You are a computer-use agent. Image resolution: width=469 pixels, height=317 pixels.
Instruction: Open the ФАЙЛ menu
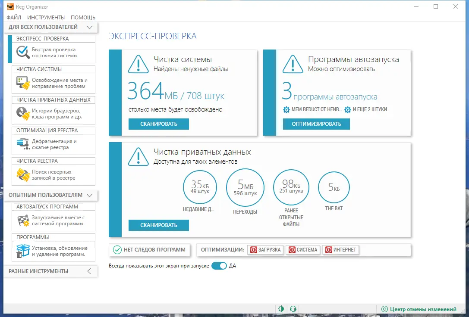pyautogui.click(x=14, y=17)
